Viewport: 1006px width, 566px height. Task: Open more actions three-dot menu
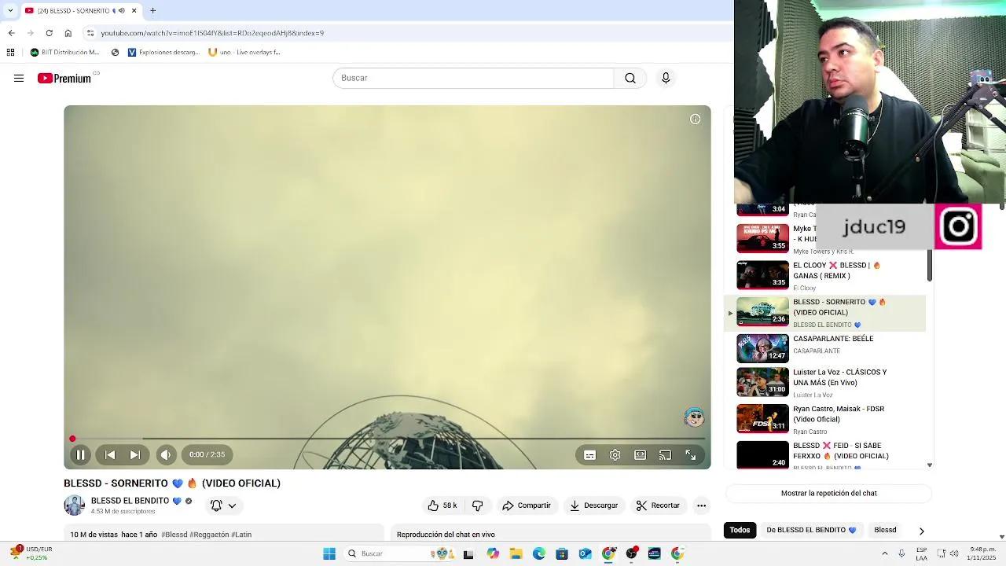pyautogui.click(x=701, y=505)
